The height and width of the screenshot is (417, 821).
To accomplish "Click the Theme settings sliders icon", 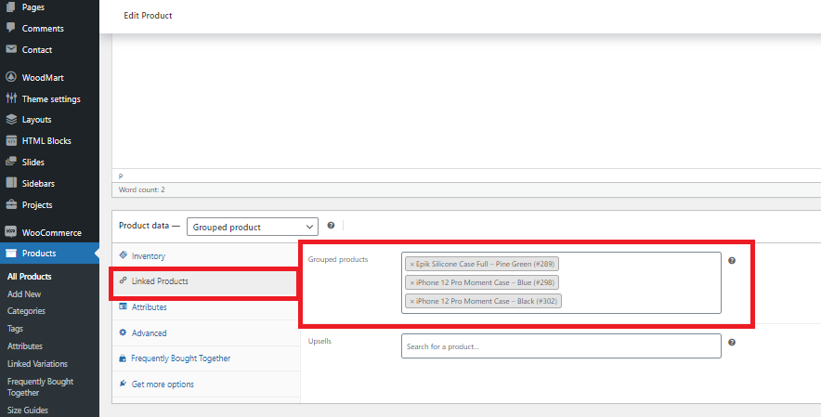I will (11, 98).
